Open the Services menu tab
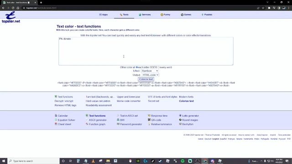 pyautogui.click(x=145, y=15)
